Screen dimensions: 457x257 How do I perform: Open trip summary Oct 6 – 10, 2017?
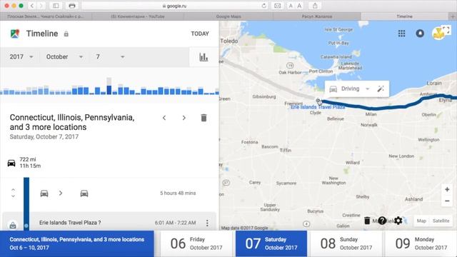click(77, 243)
